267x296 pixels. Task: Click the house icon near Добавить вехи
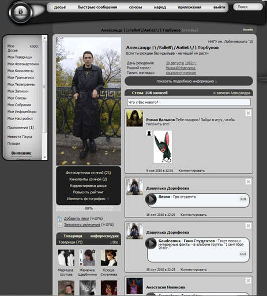tap(60, 219)
